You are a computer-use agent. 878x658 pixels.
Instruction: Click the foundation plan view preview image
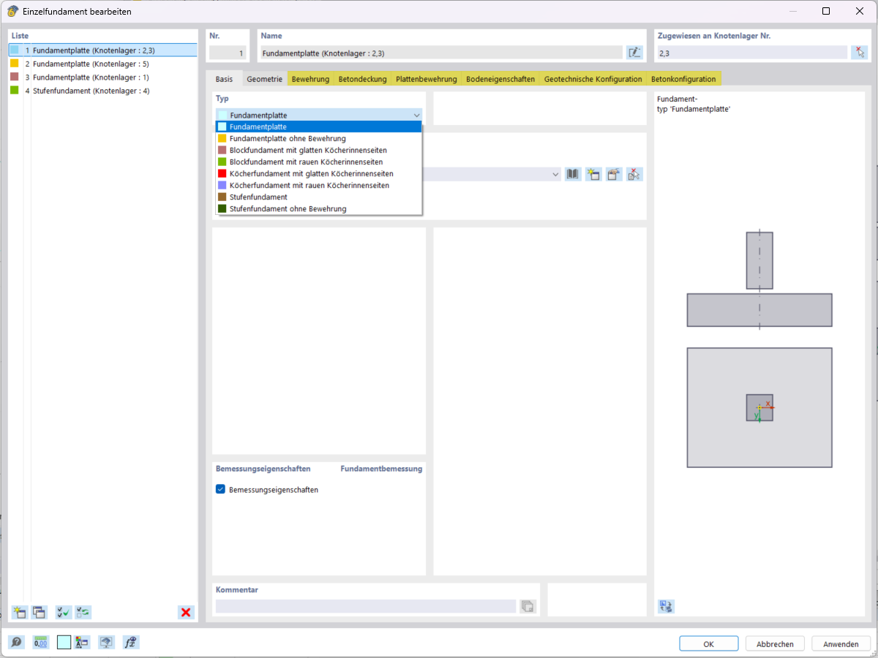(x=759, y=407)
